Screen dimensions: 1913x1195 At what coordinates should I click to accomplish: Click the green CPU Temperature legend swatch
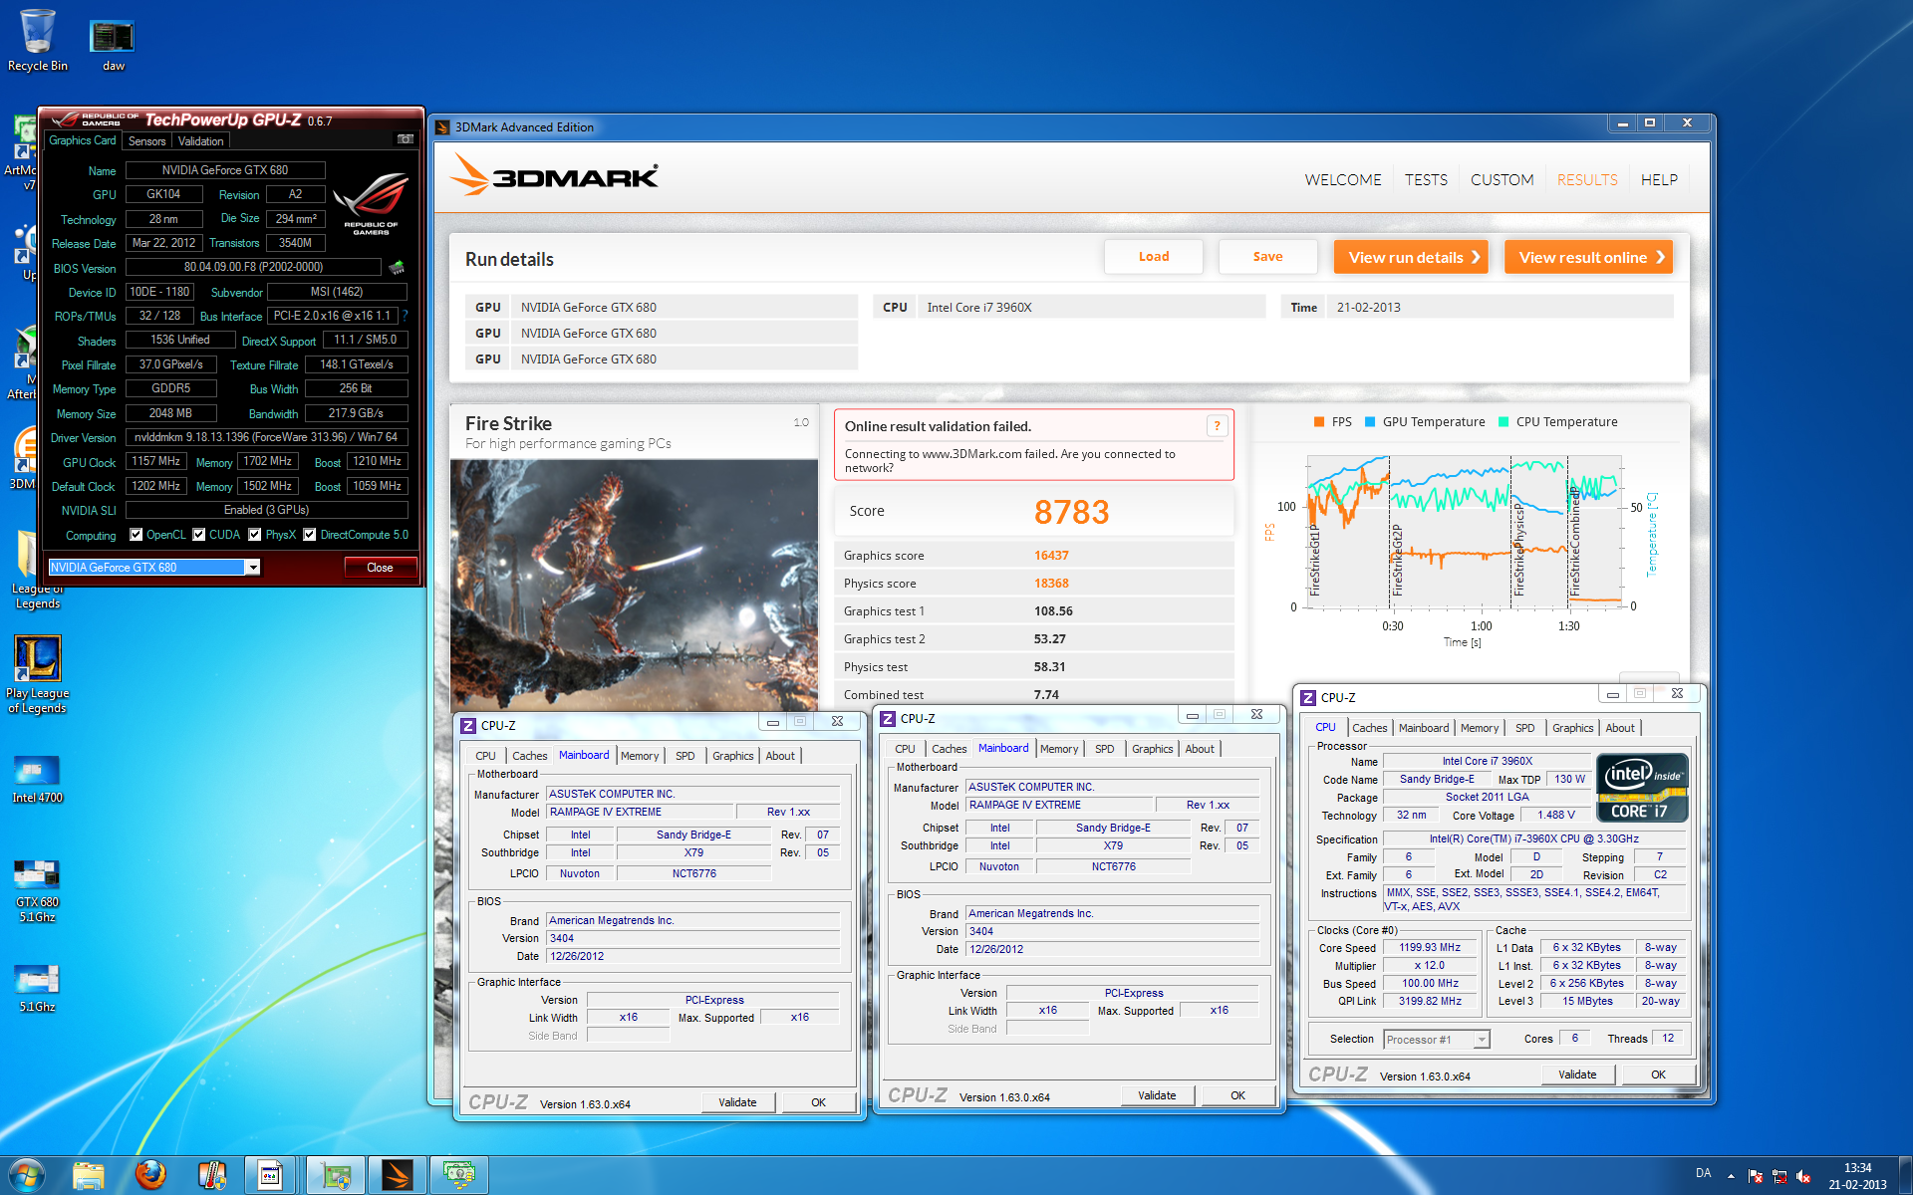click(1503, 422)
